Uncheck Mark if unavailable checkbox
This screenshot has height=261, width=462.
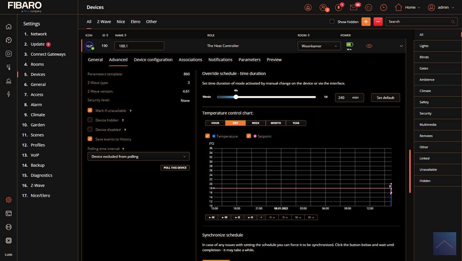click(90, 111)
